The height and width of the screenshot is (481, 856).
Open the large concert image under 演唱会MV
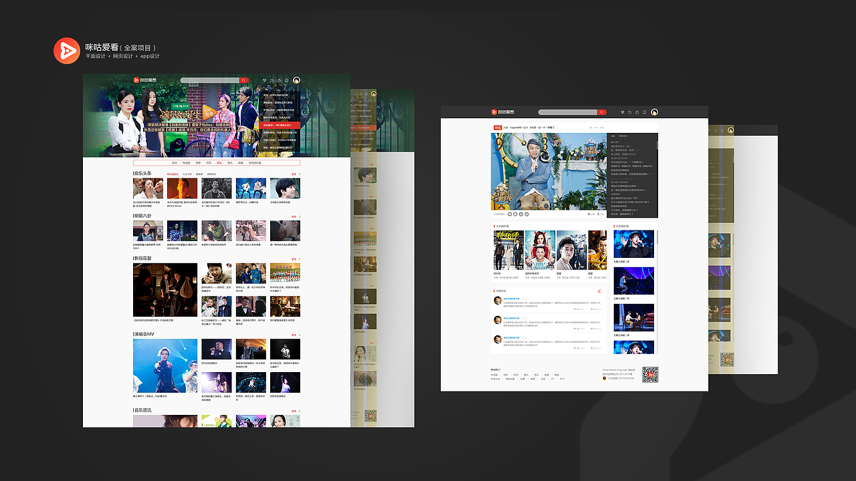165,365
